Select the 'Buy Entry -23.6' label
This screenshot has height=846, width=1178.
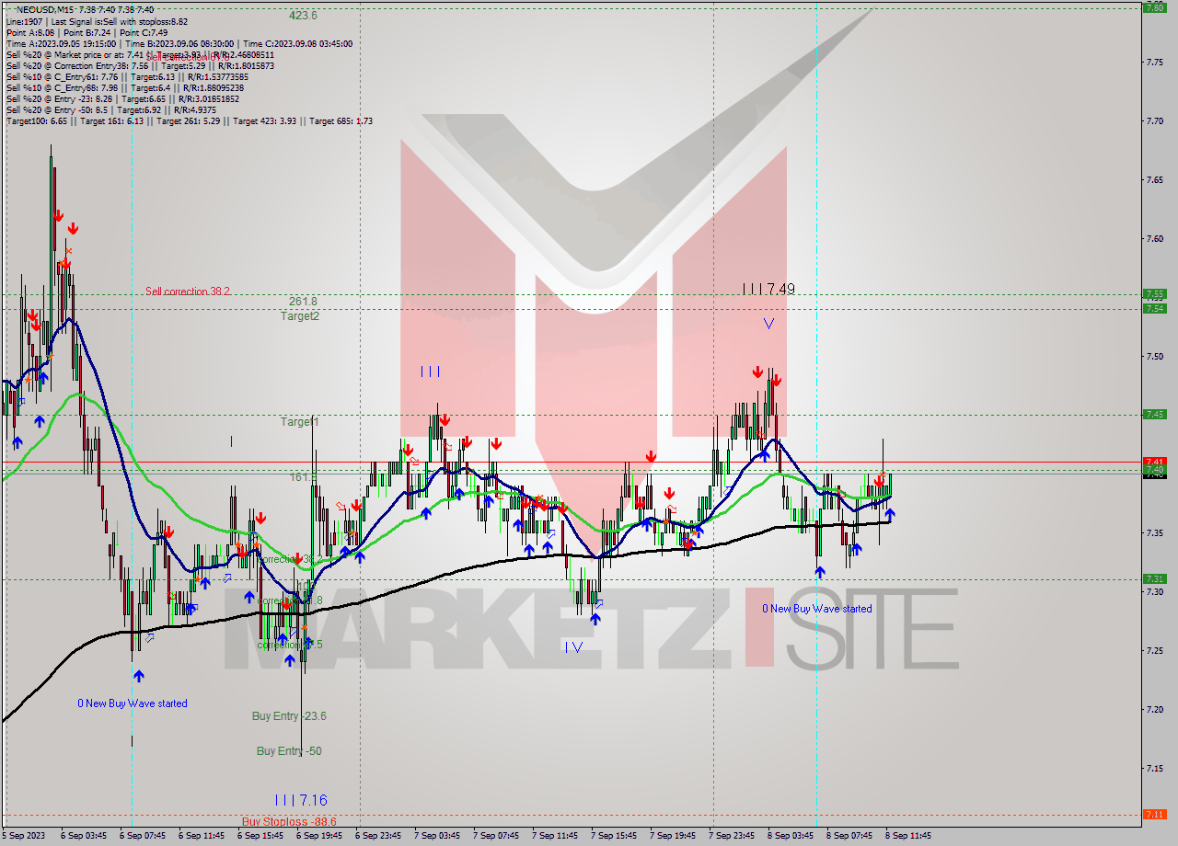pos(289,716)
